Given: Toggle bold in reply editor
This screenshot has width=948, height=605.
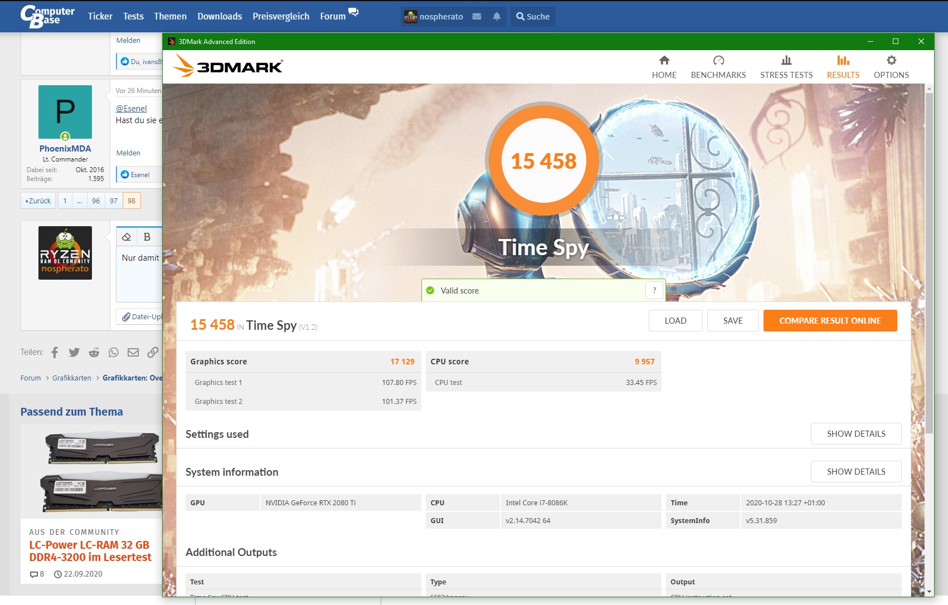Looking at the screenshot, I should (147, 237).
